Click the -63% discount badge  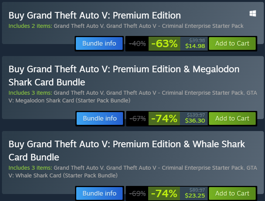click(164, 44)
